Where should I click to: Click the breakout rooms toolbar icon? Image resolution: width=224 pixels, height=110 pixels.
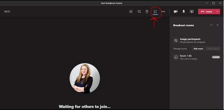[155, 12]
